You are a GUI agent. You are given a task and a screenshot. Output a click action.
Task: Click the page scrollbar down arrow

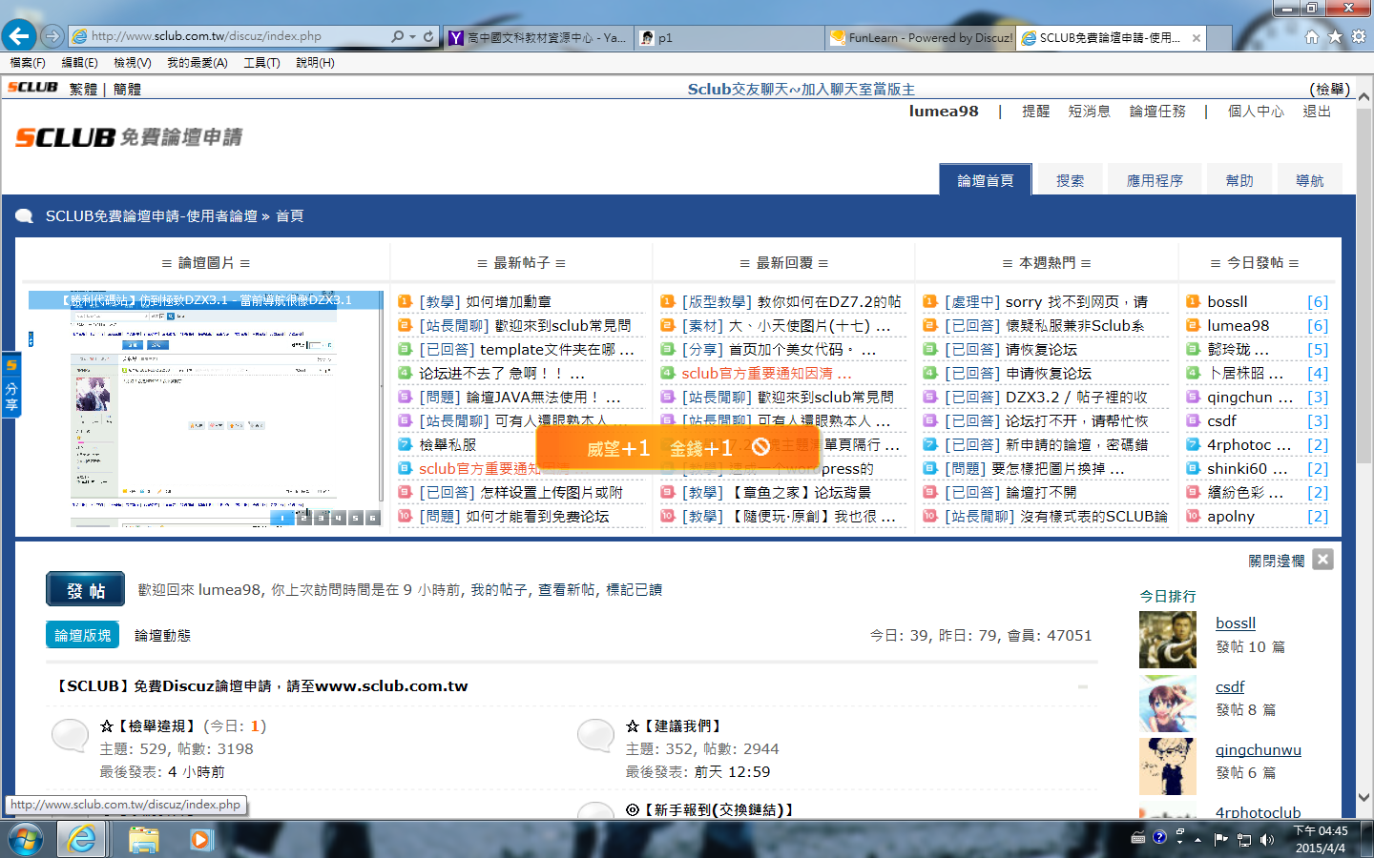1364,798
